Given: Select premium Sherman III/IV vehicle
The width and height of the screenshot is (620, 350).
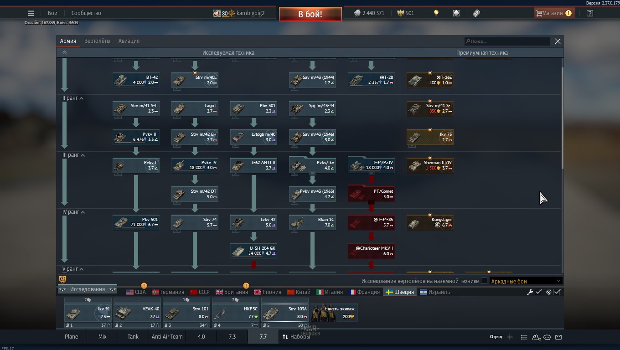Looking at the screenshot, I should pyautogui.click(x=430, y=165).
